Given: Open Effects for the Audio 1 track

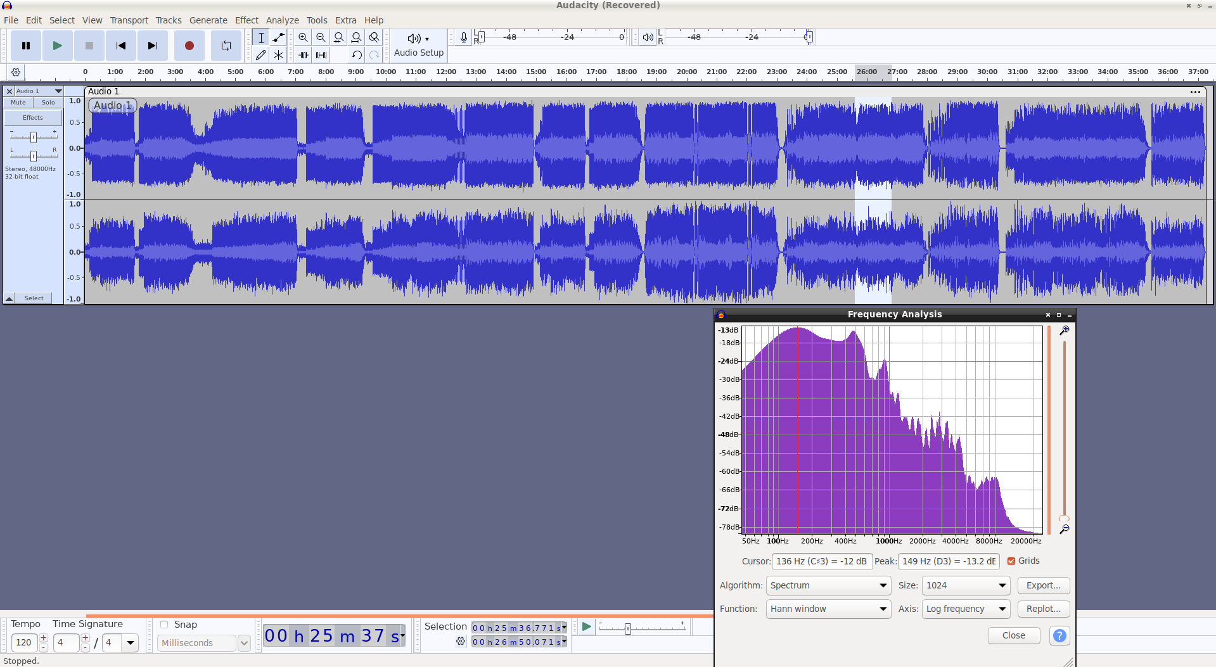Looking at the screenshot, I should (33, 118).
